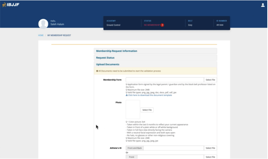This screenshot has height=159, width=268.
Task: Click Saleh Halum's profile avatar
Action: click(x=43, y=23)
